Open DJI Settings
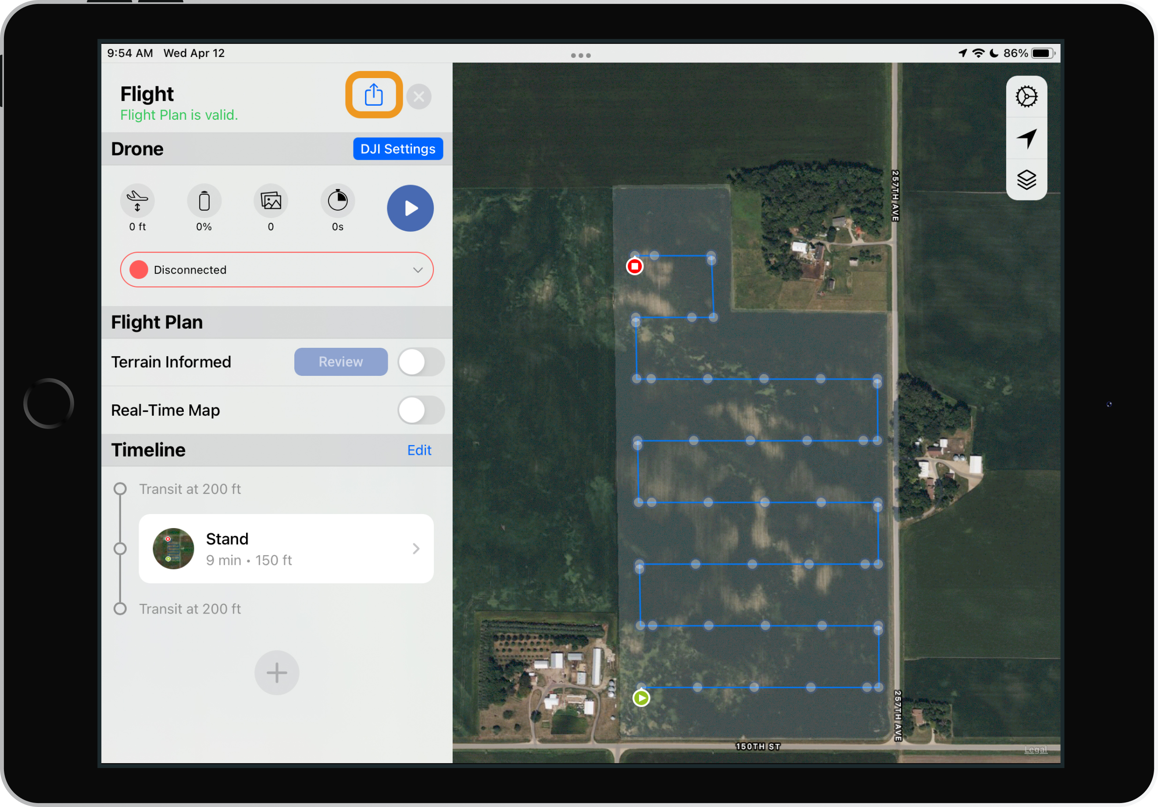The image size is (1158, 807). tap(398, 149)
